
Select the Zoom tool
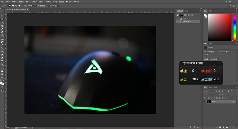2,74
